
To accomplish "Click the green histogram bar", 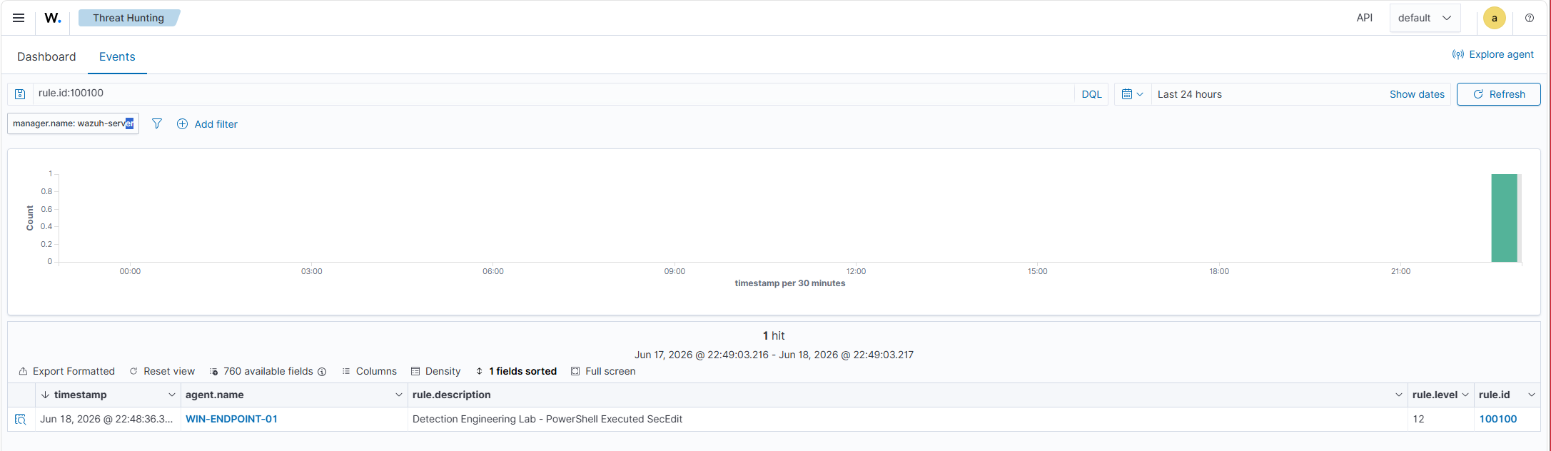I will [x=1504, y=218].
